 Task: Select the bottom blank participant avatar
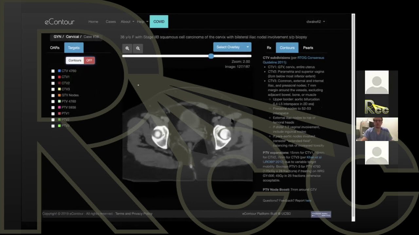(377, 153)
